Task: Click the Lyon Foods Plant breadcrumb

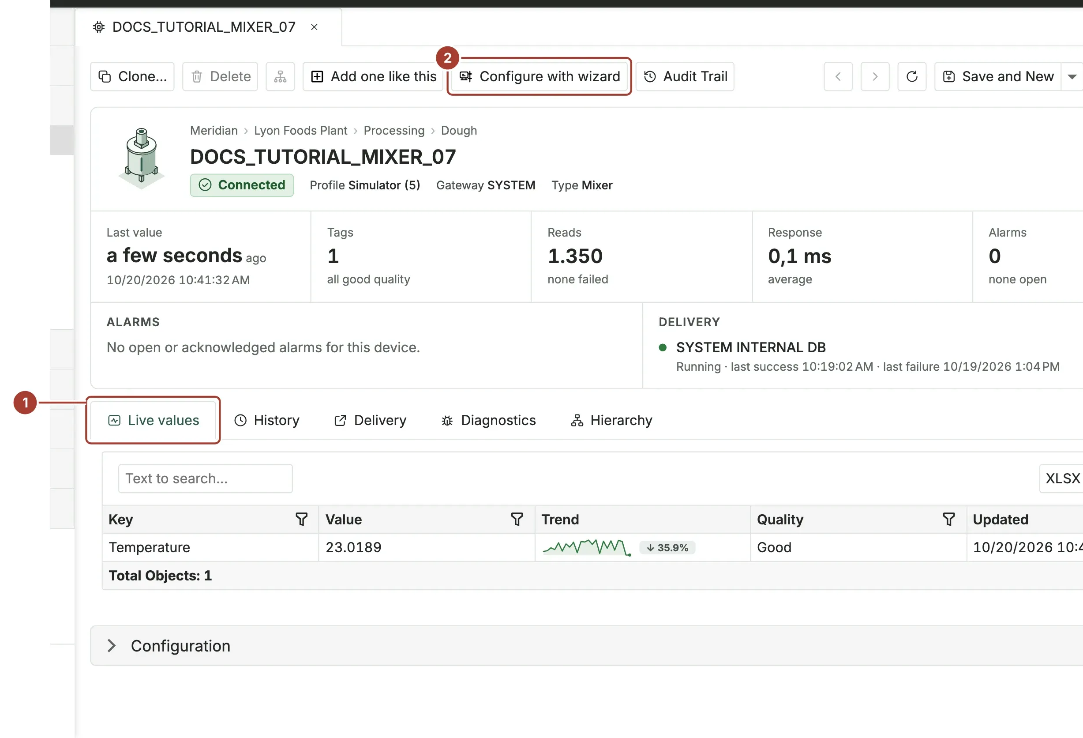Action: [x=300, y=131]
